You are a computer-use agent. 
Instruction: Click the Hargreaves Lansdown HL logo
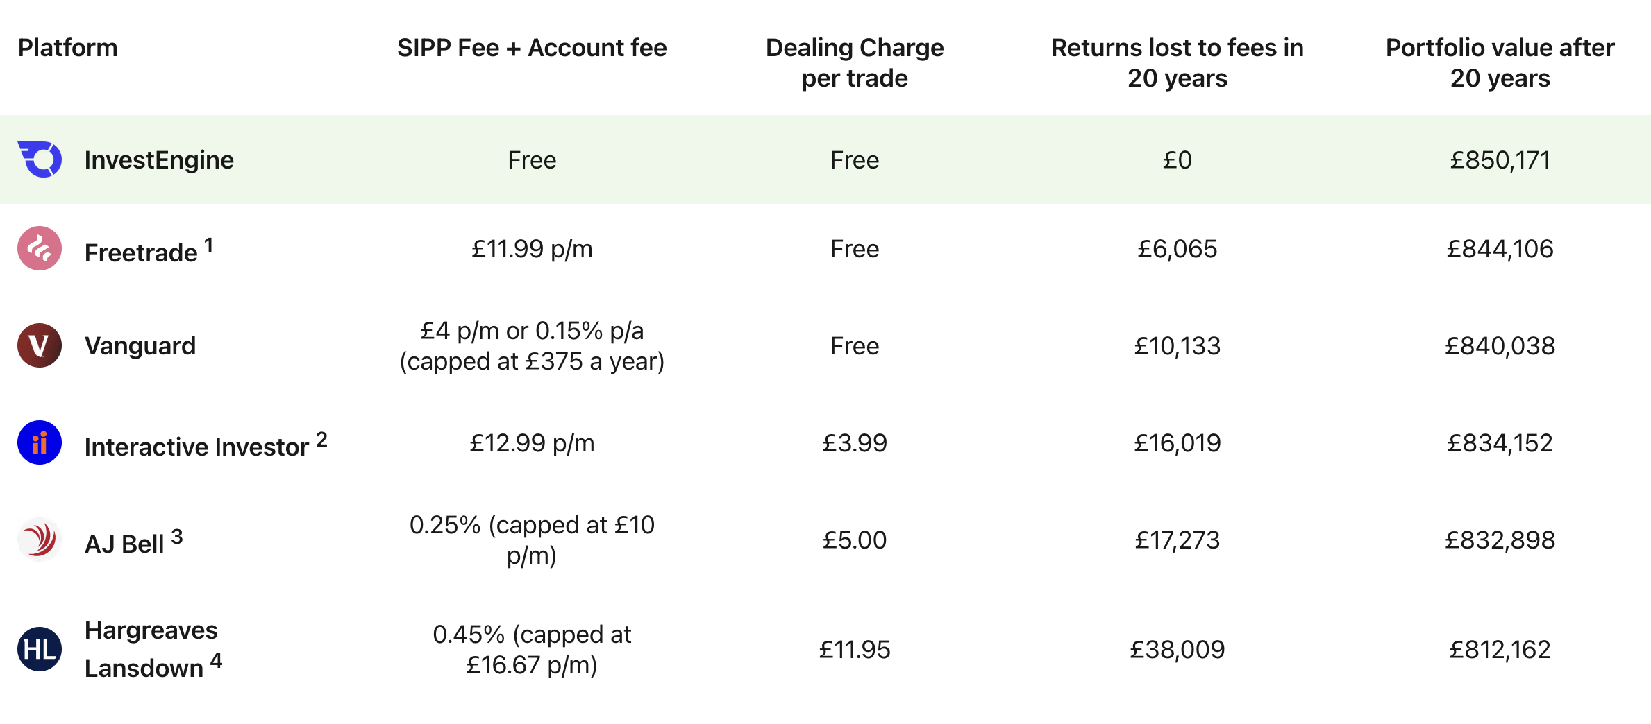pyautogui.click(x=40, y=649)
